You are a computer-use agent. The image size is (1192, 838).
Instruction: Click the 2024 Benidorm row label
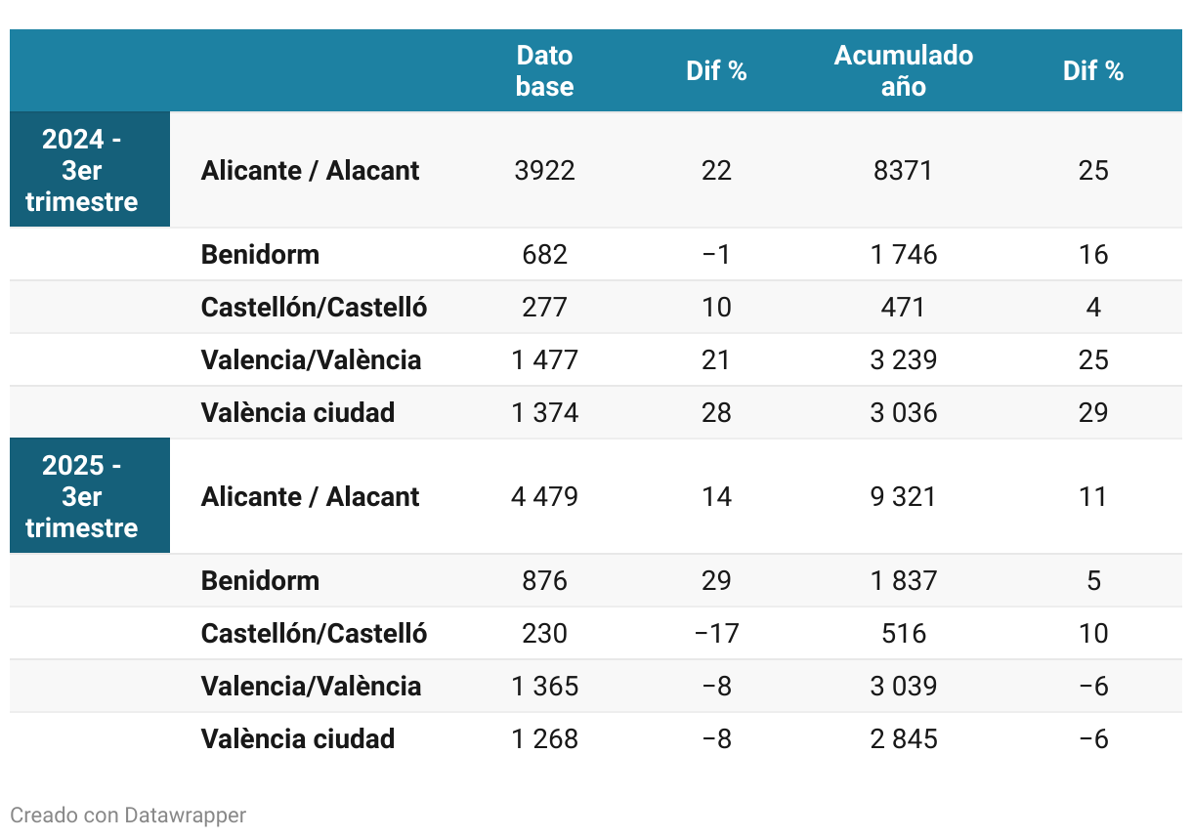click(x=260, y=255)
